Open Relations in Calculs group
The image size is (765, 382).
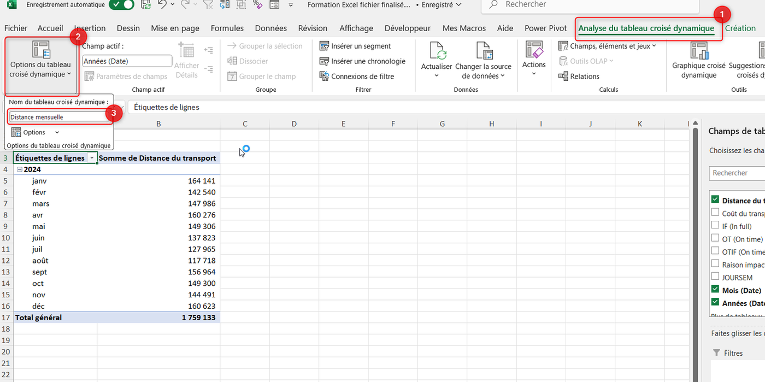579,77
